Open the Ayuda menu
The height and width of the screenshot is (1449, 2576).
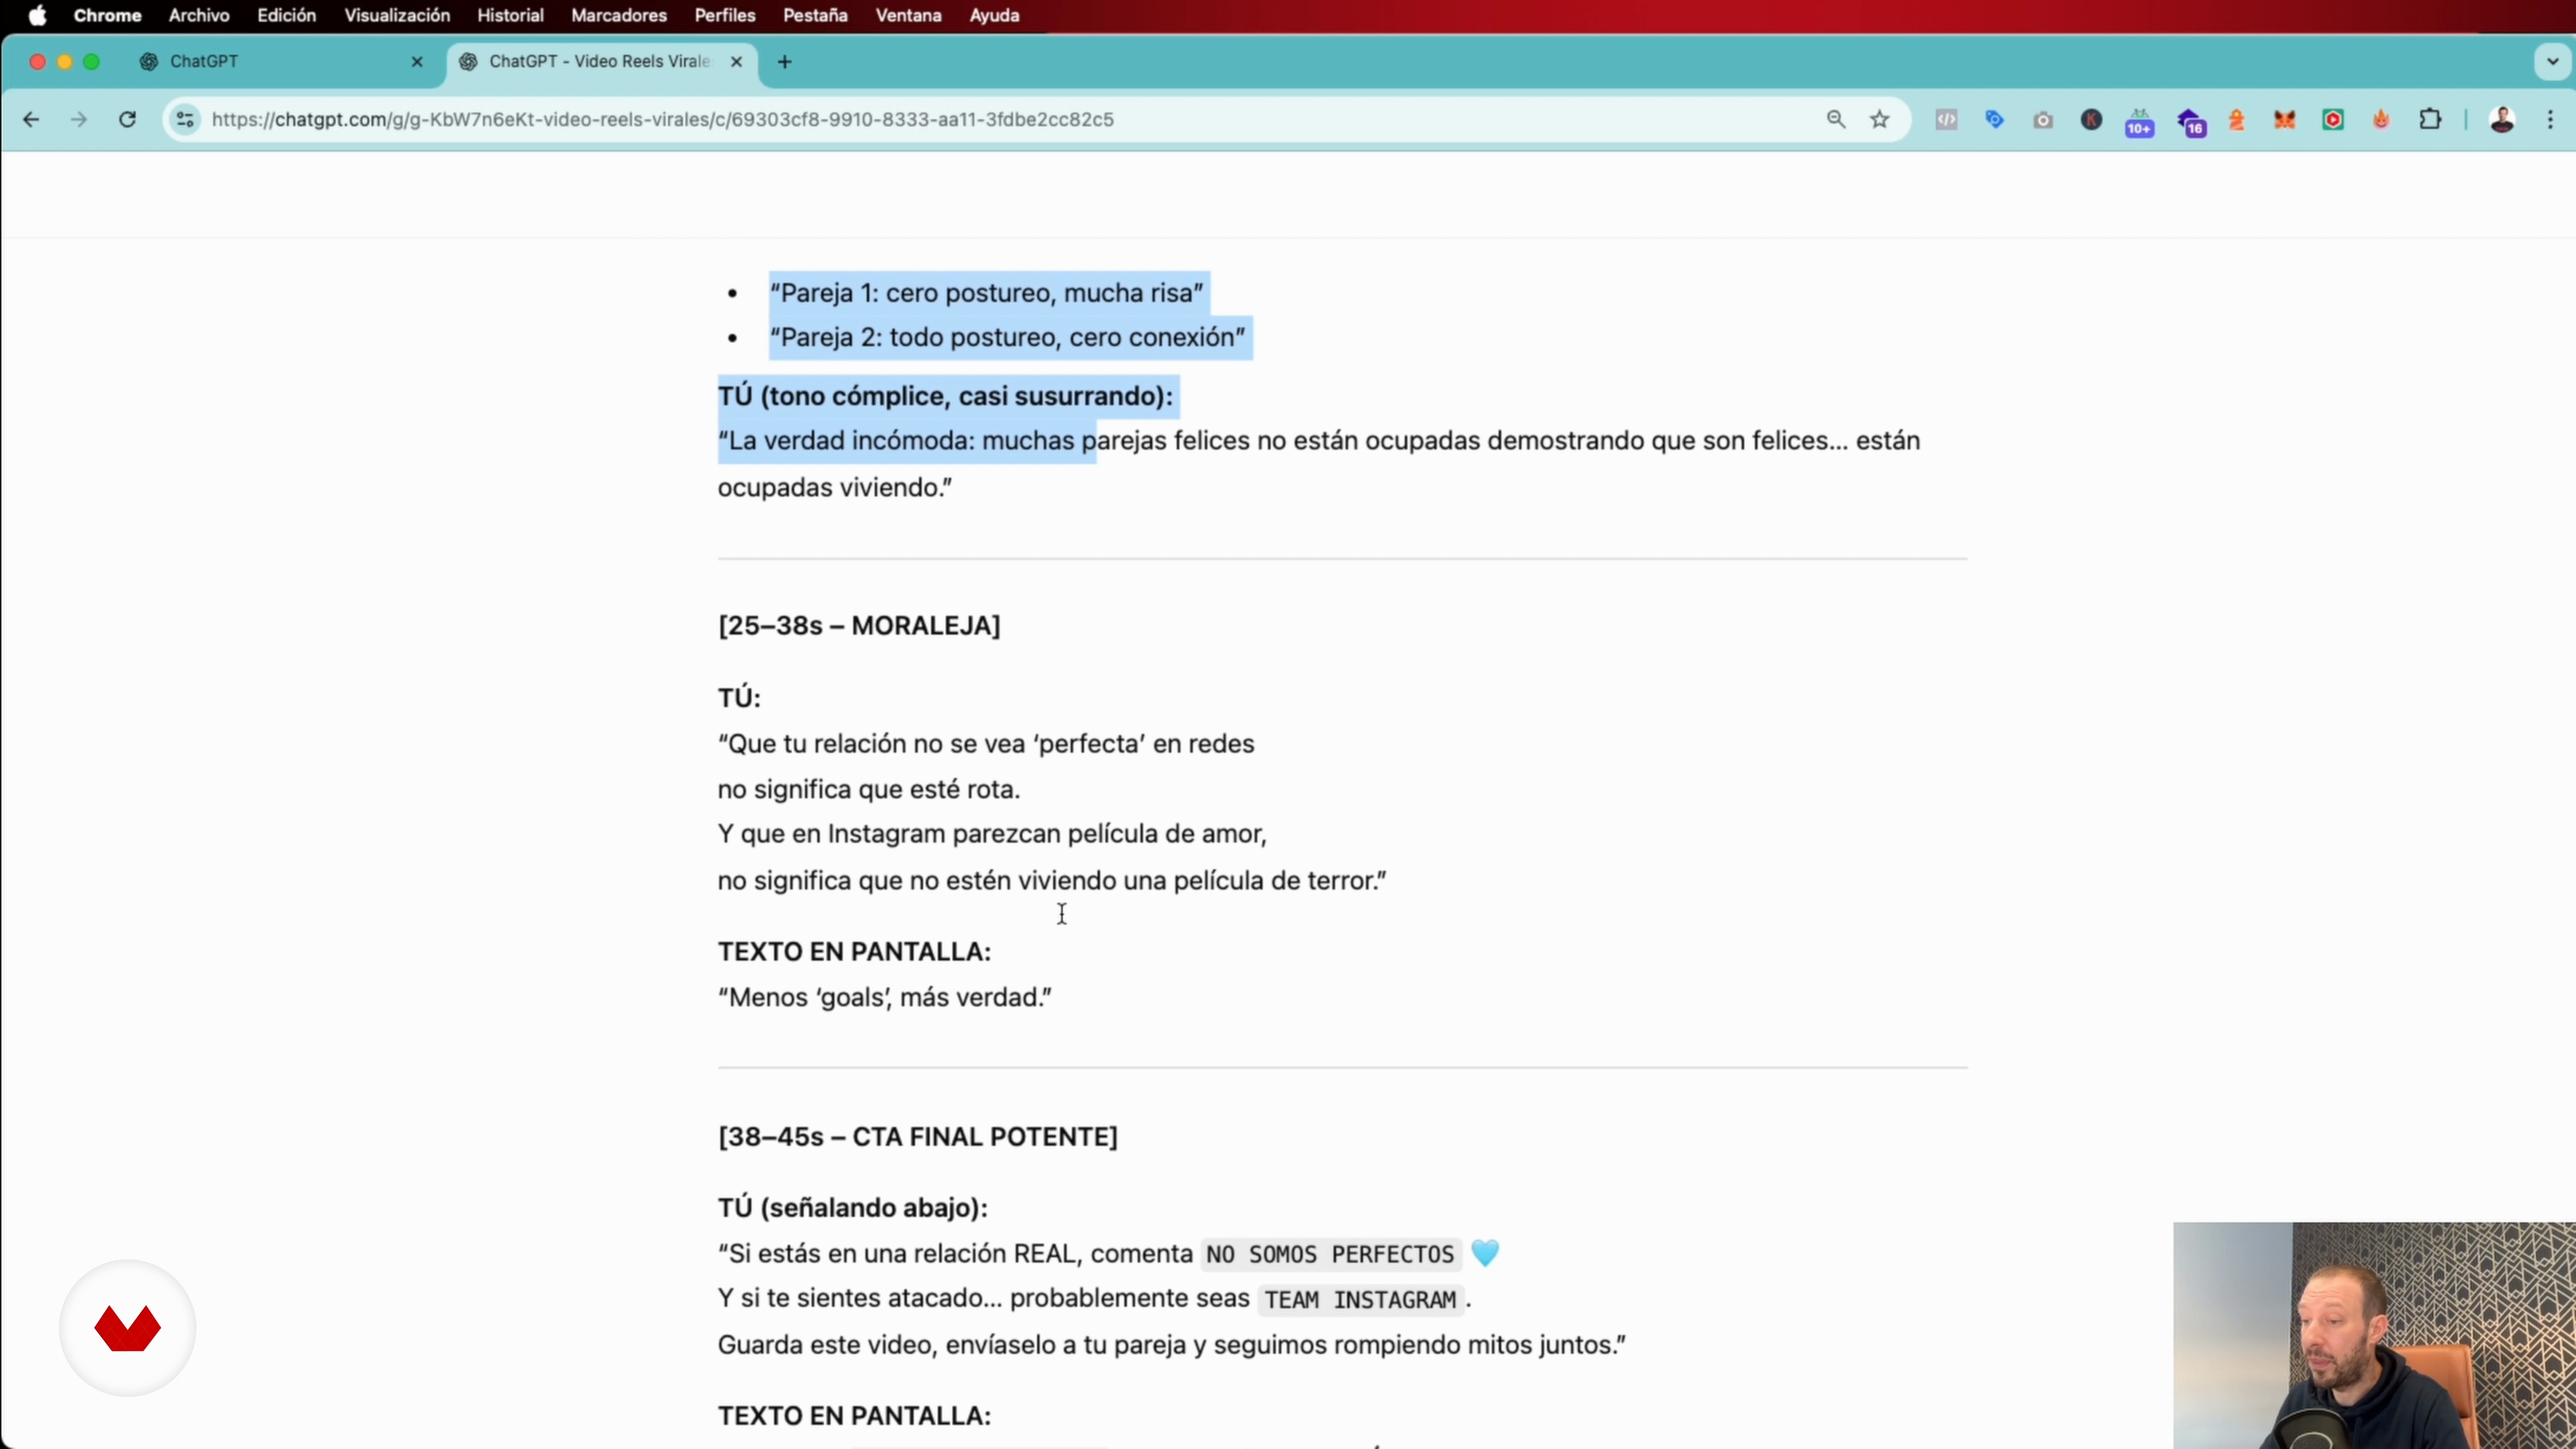click(x=994, y=15)
